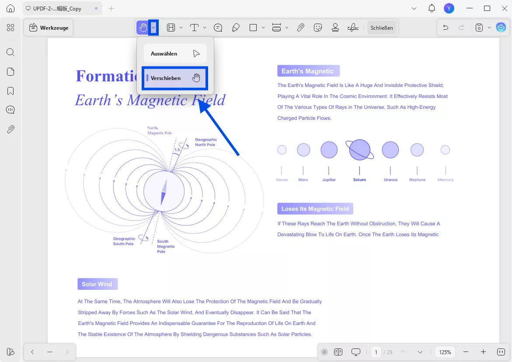Screen dimensions: 512x362
Task: Set zoom to actual size 1:1
Action: click(x=501, y=352)
